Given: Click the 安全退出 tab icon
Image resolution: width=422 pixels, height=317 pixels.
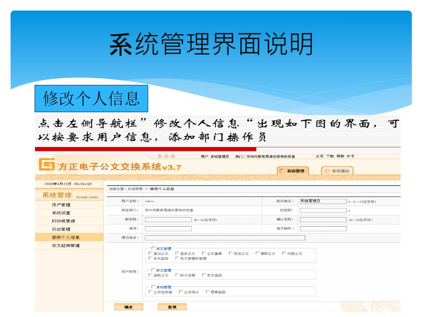Looking at the screenshot, I should point(327,171).
